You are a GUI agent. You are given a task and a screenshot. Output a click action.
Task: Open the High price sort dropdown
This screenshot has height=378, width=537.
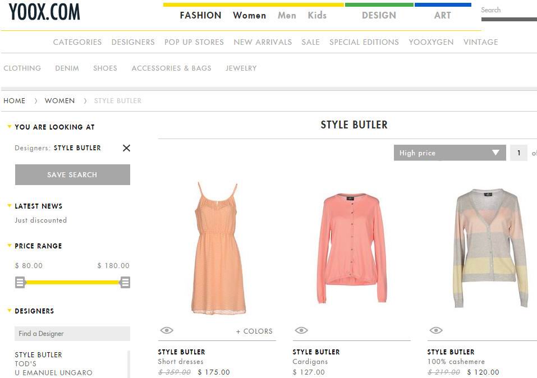coord(449,153)
